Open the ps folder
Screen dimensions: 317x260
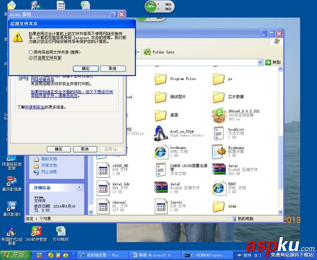coord(222,79)
